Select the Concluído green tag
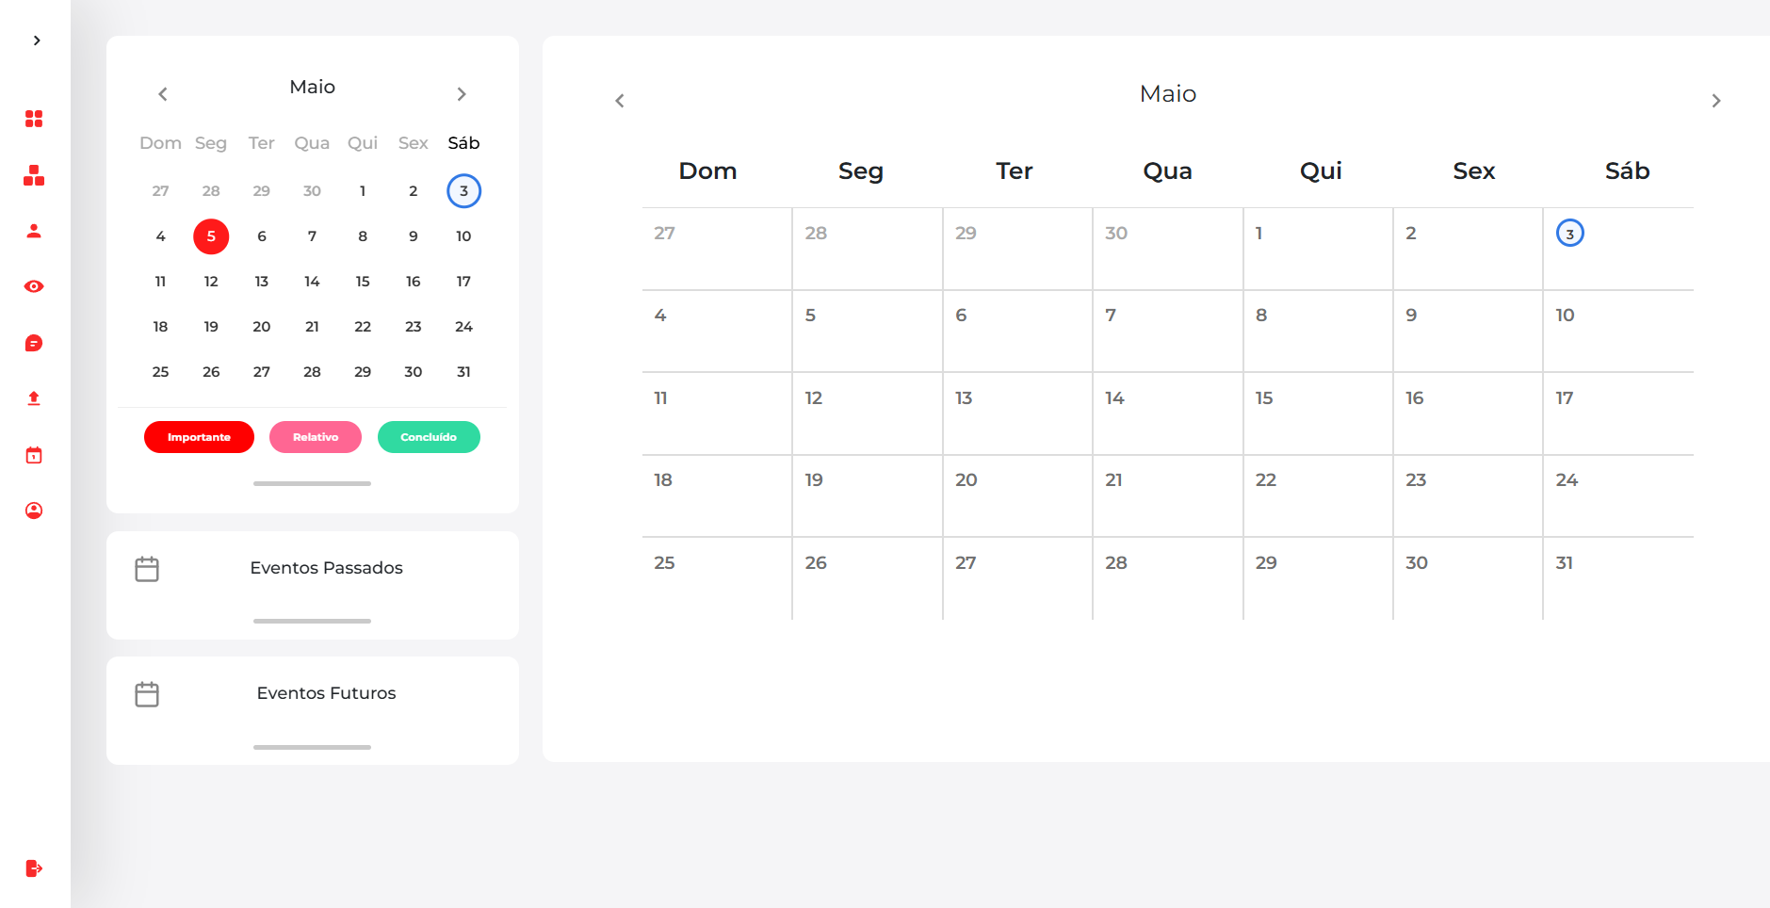Screen dimensions: 1770x908 tap(429, 437)
